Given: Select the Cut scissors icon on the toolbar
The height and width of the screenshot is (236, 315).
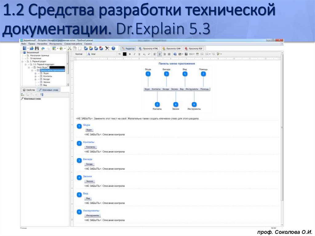Looking at the screenshot, I should coord(69,48).
